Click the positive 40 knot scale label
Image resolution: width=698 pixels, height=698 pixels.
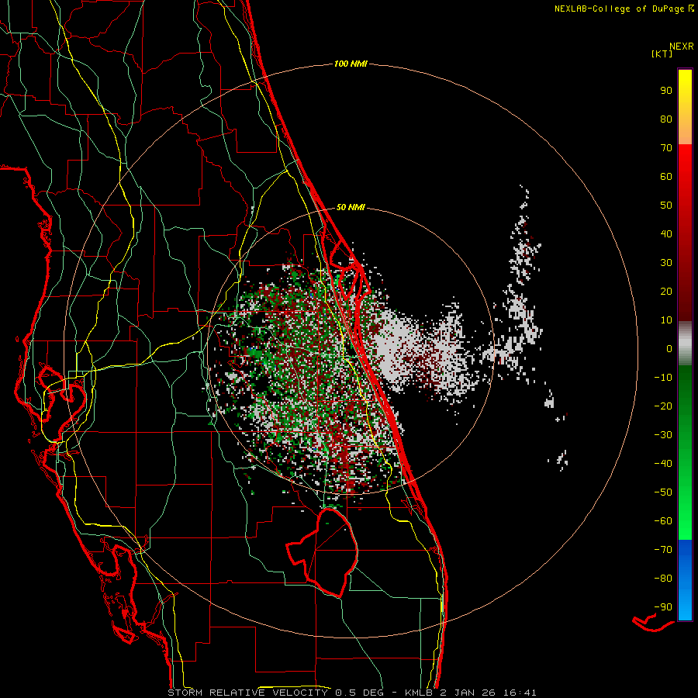666,233
